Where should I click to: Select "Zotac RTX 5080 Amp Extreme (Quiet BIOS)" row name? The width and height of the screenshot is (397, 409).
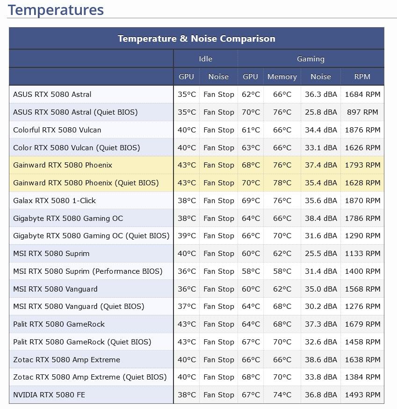click(90, 377)
